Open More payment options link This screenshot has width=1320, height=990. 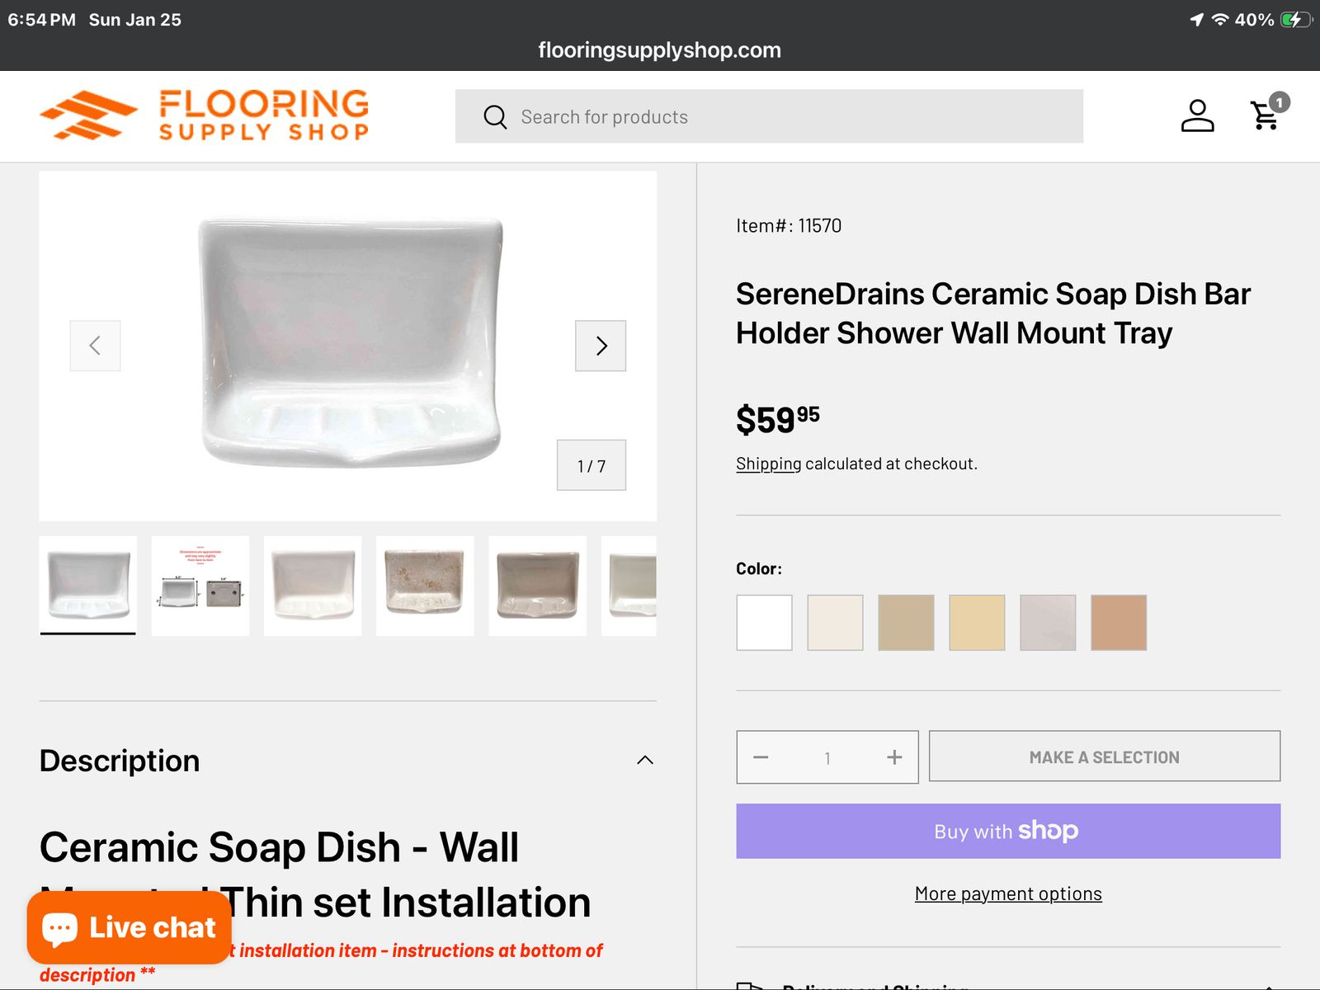[1008, 893]
